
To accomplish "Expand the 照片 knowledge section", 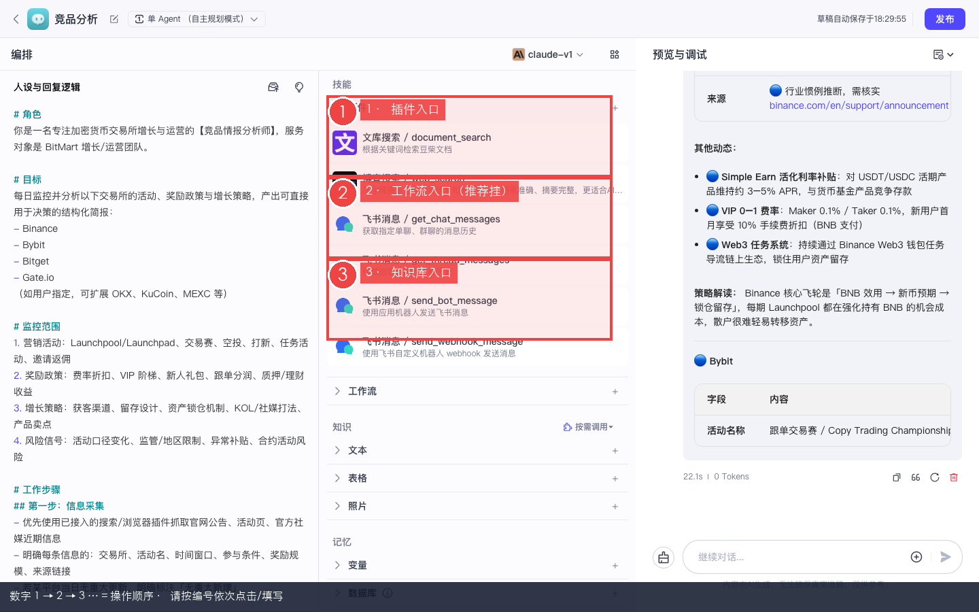I will 337,506.
